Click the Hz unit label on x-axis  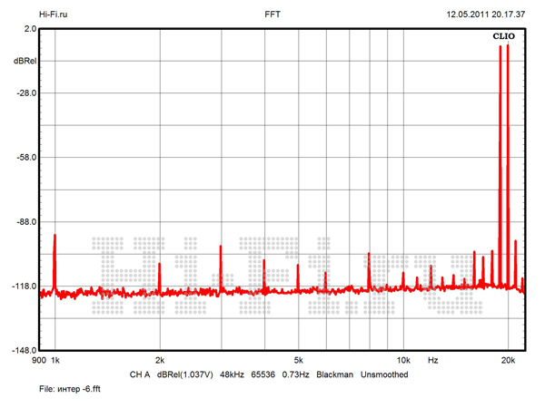433,361
